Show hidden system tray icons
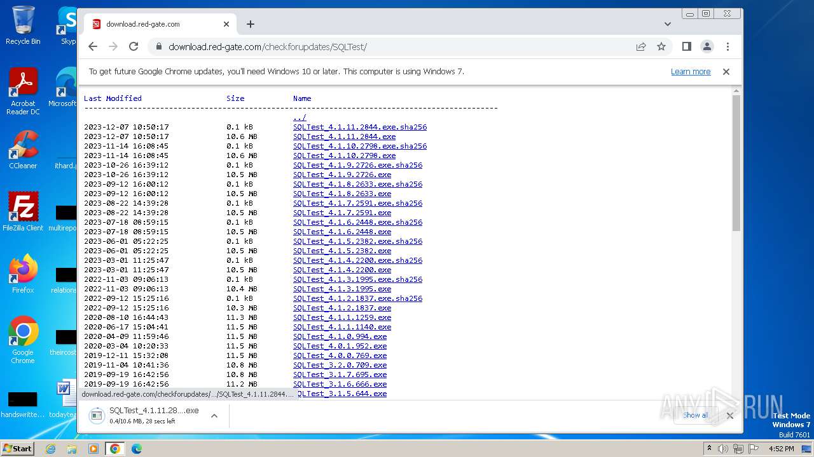This screenshot has height=457, width=814. pos(709,449)
